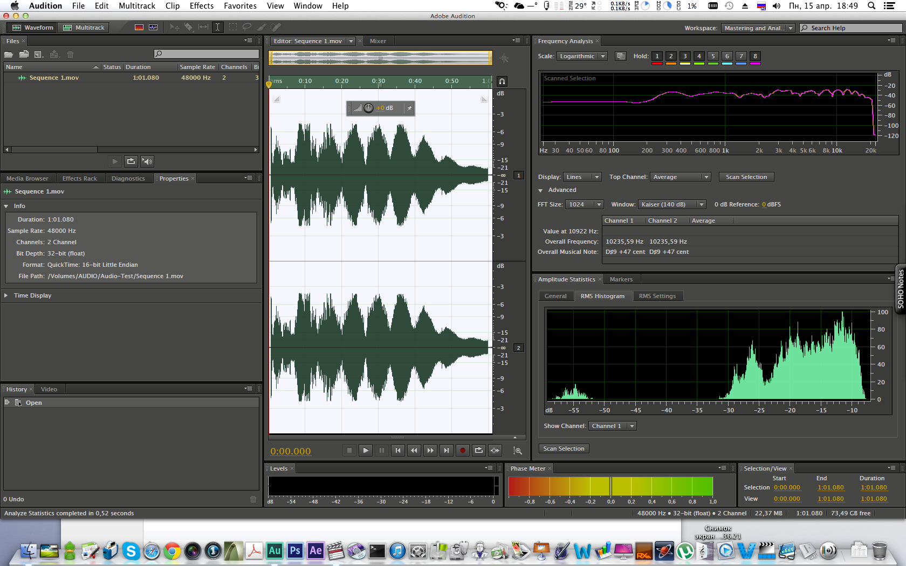
Task: Enable Hold button 1 in Frequency Analysis
Action: 657,56
